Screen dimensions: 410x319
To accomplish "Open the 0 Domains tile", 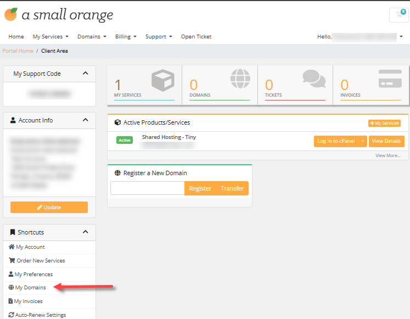I will pyautogui.click(x=220, y=85).
